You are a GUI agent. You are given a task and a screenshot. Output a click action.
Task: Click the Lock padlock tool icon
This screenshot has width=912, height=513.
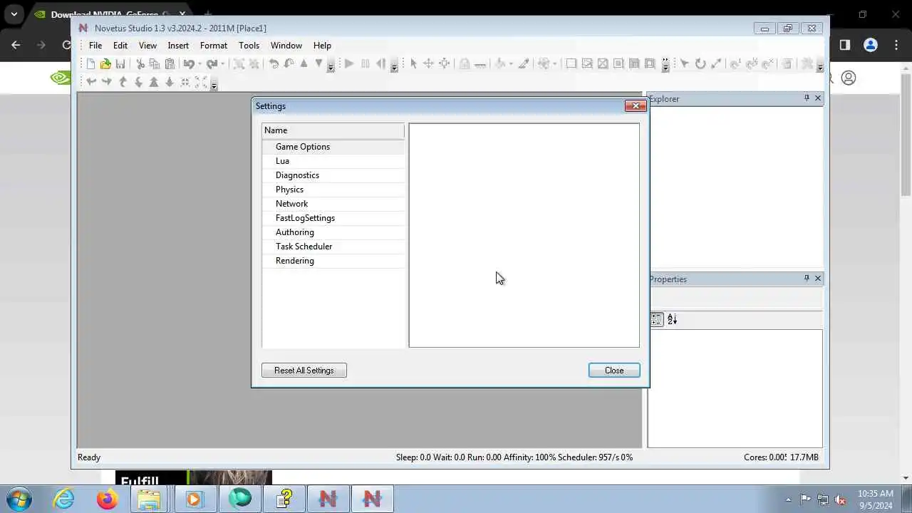[465, 64]
